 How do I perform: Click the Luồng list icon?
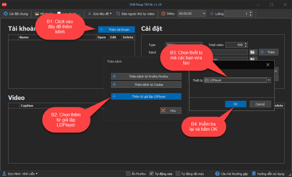[212, 14]
